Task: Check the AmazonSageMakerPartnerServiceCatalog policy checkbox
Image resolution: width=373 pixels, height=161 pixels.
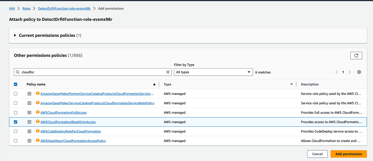Action: pos(15,94)
